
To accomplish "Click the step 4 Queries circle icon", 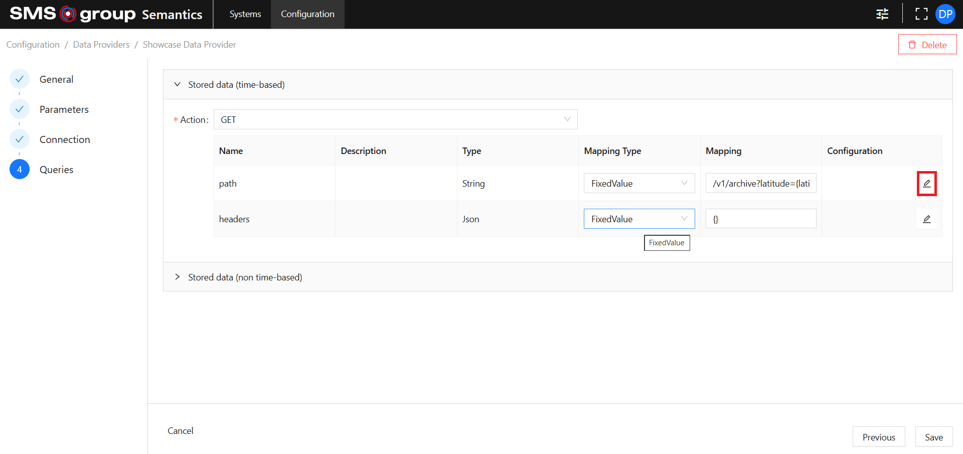I will [20, 170].
